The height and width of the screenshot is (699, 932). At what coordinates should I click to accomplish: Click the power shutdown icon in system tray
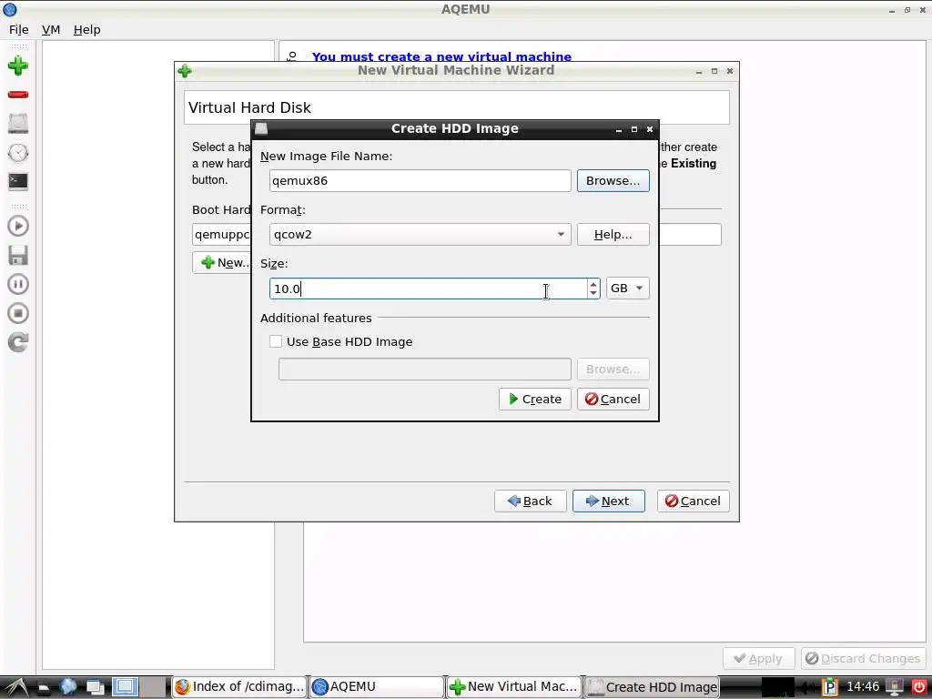pos(919,687)
